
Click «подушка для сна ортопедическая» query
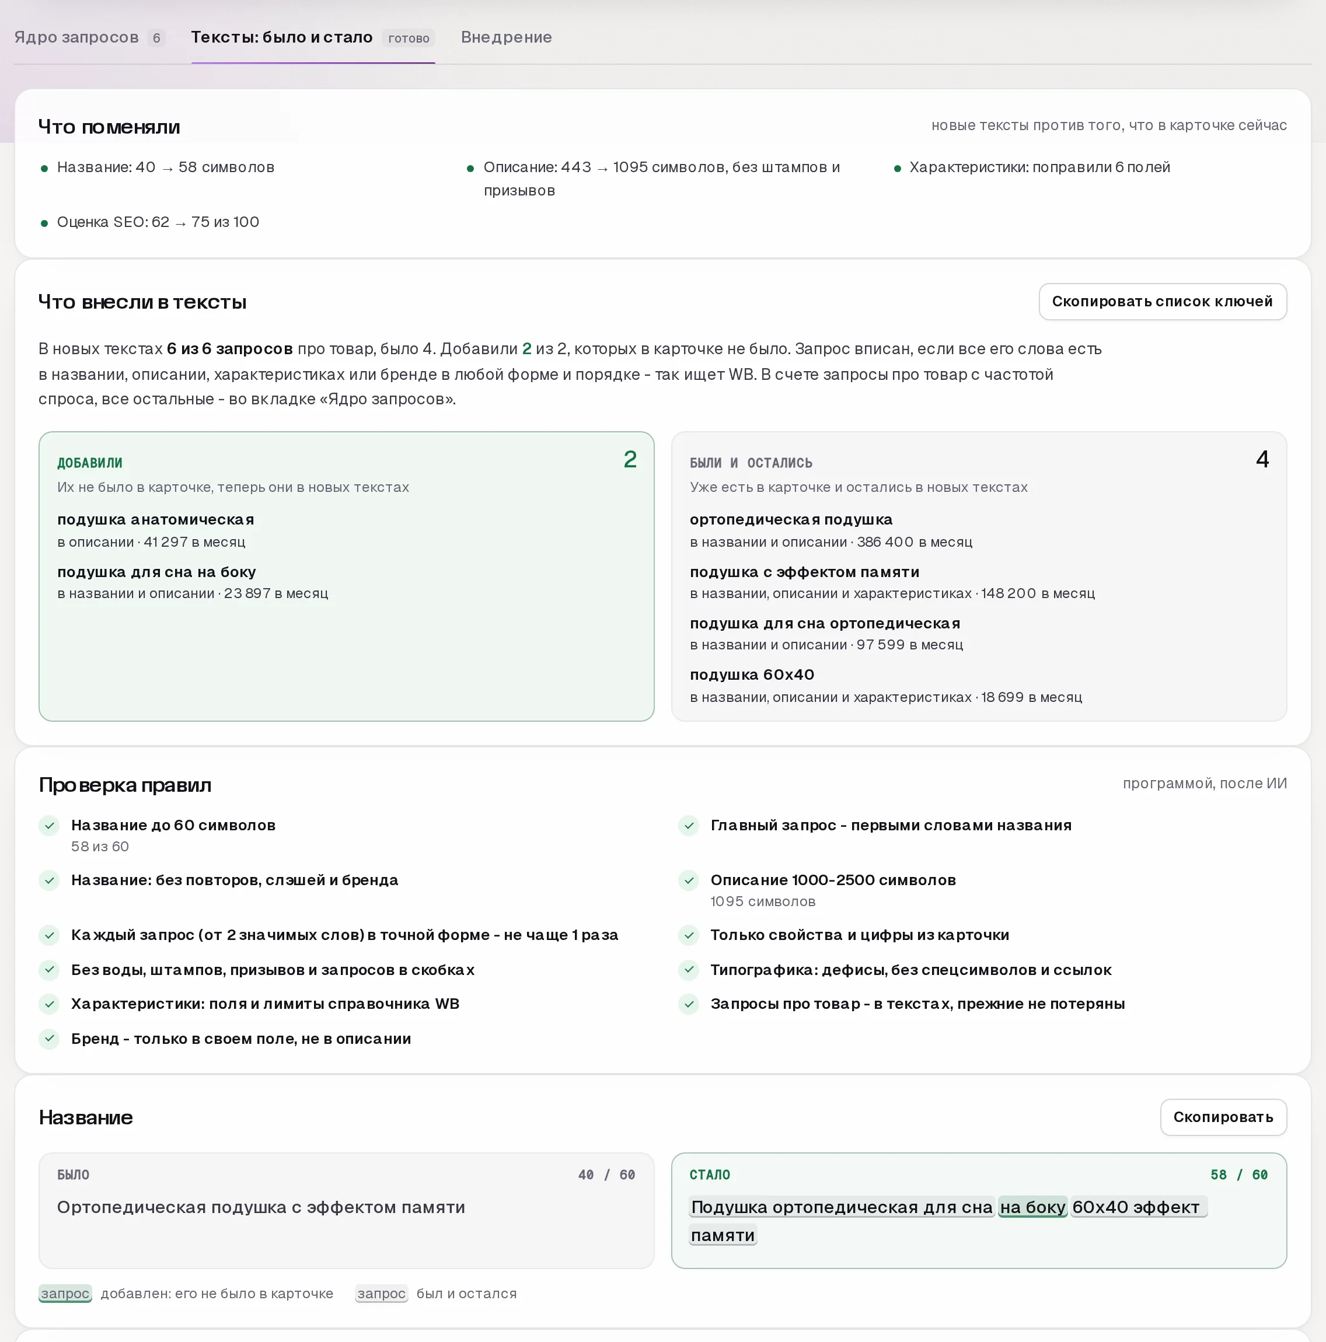(825, 623)
